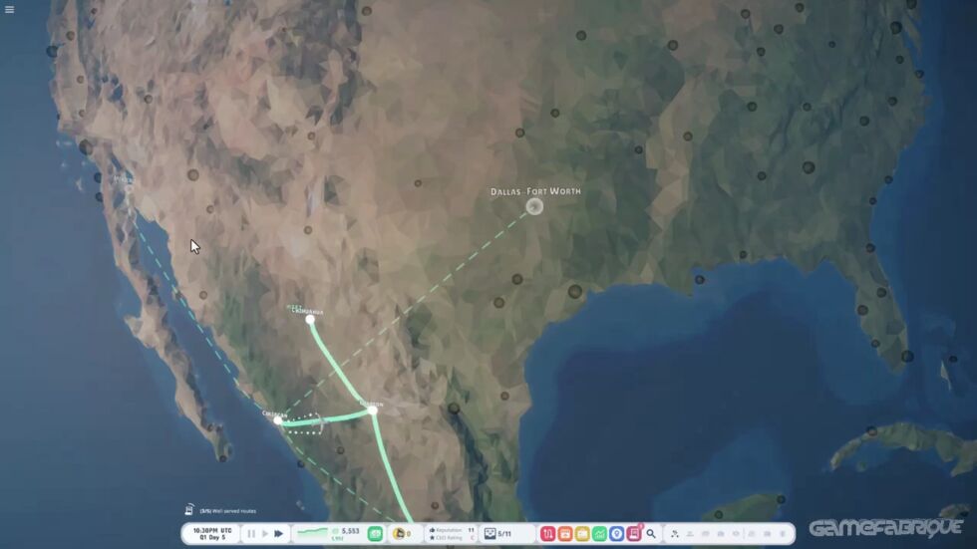This screenshot has height=549, width=977.
Task: Open the green statistics chart icon
Action: click(x=599, y=534)
